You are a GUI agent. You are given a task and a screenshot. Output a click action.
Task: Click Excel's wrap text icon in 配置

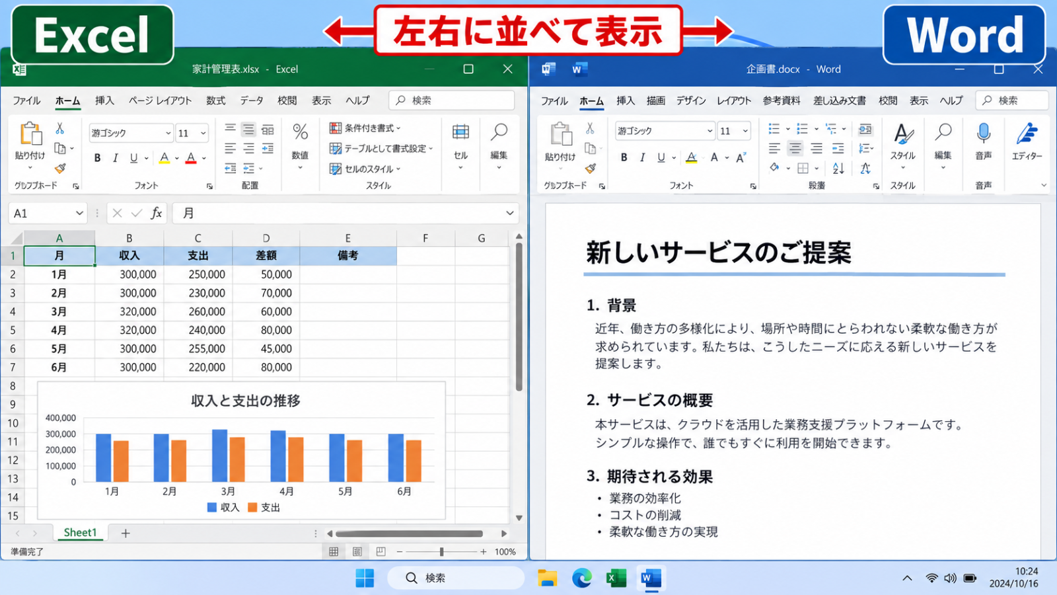coord(268,129)
